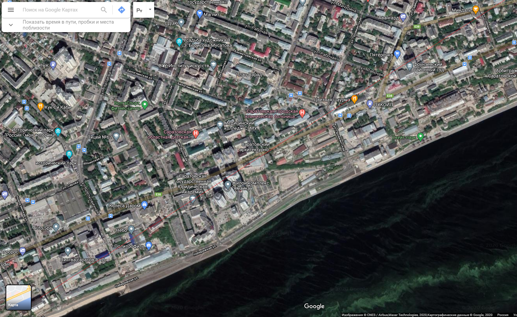Open Лингва-саратов АНО pin
The image size is (517, 317).
(68, 251)
